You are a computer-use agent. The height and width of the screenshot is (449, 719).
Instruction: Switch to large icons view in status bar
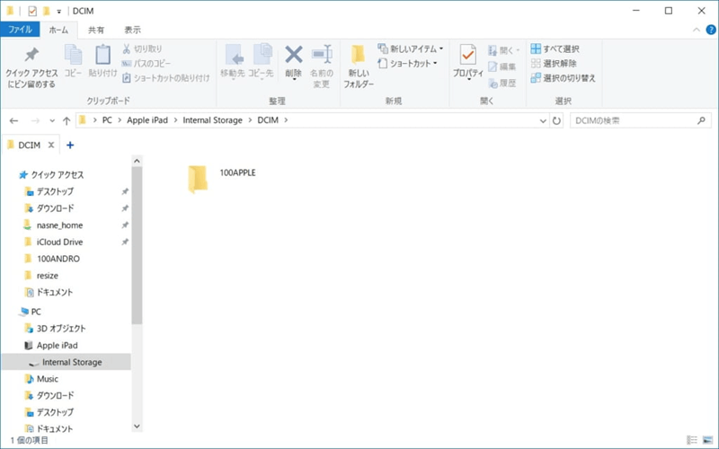click(x=707, y=440)
